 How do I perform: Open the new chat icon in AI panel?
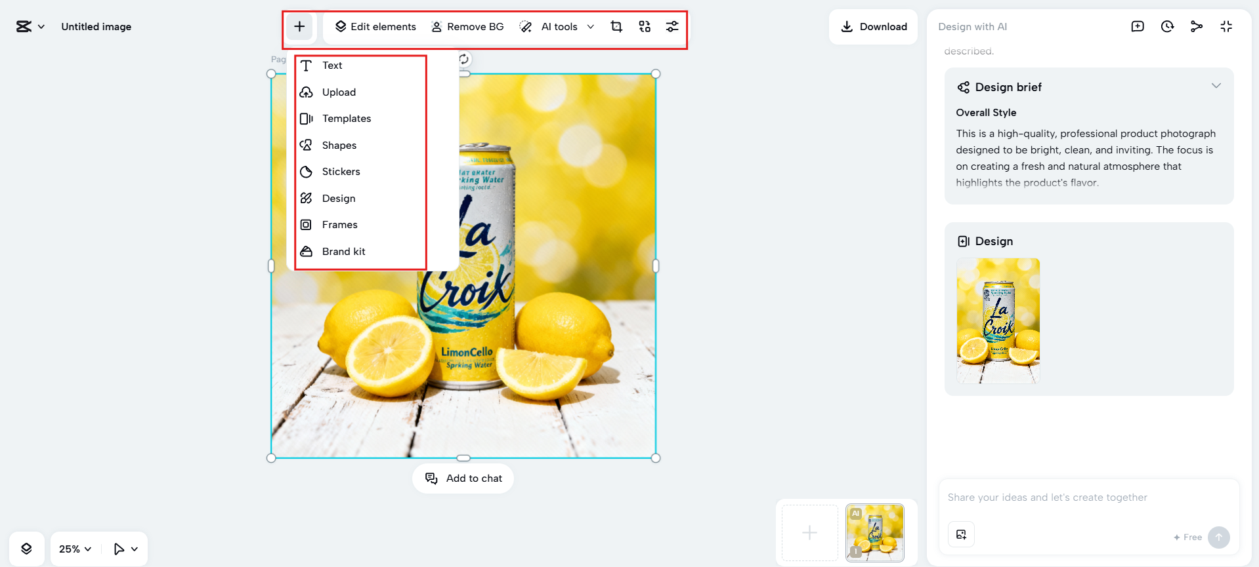[1138, 27]
